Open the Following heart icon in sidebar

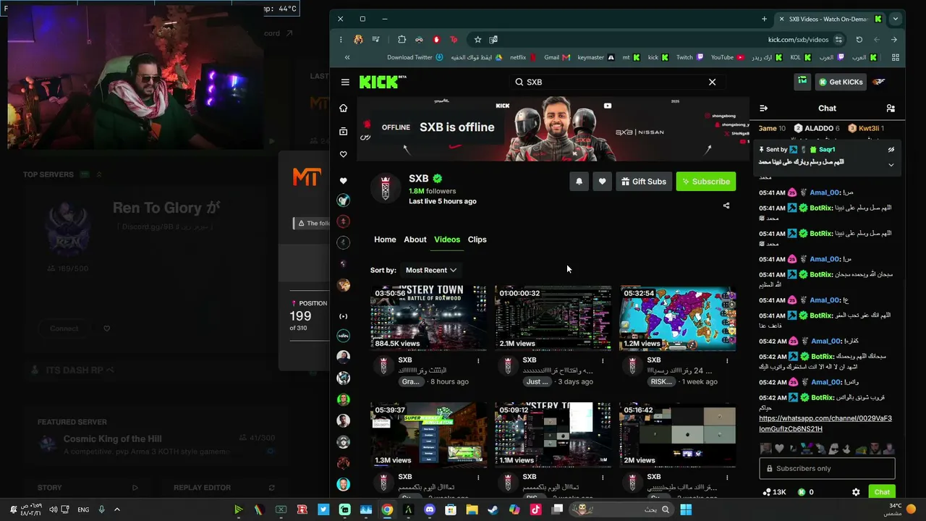coord(344,154)
